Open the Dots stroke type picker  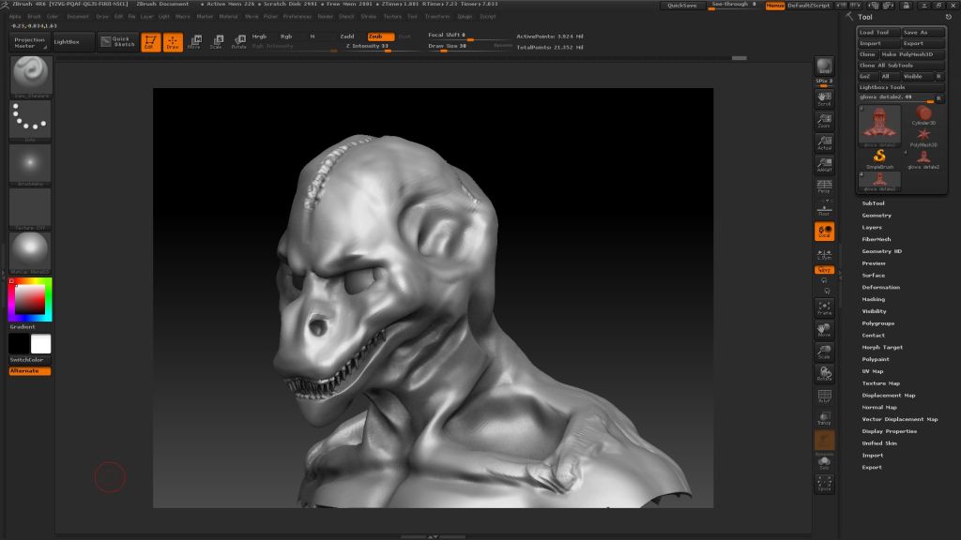click(x=30, y=121)
